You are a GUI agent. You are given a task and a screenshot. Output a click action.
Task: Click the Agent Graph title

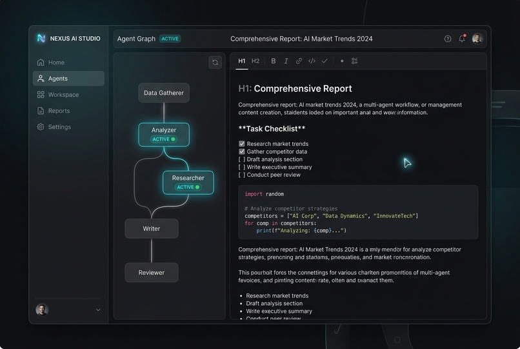136,39
